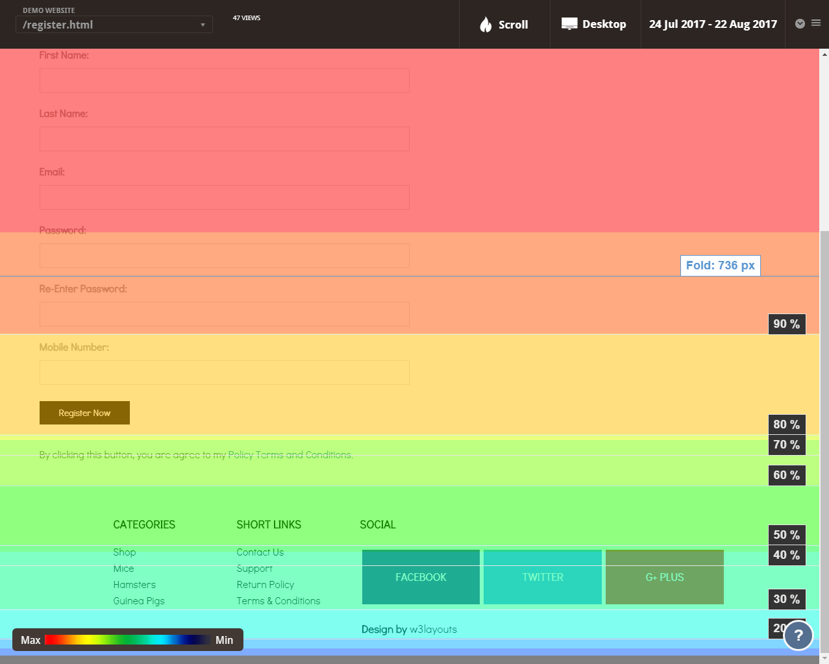Click the TWITTER social button
The height and width of the screenshot is (664, 829).
tap(543, 577)
